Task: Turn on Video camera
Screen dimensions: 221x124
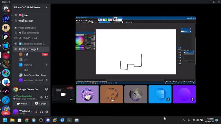Action: (22, 104)
